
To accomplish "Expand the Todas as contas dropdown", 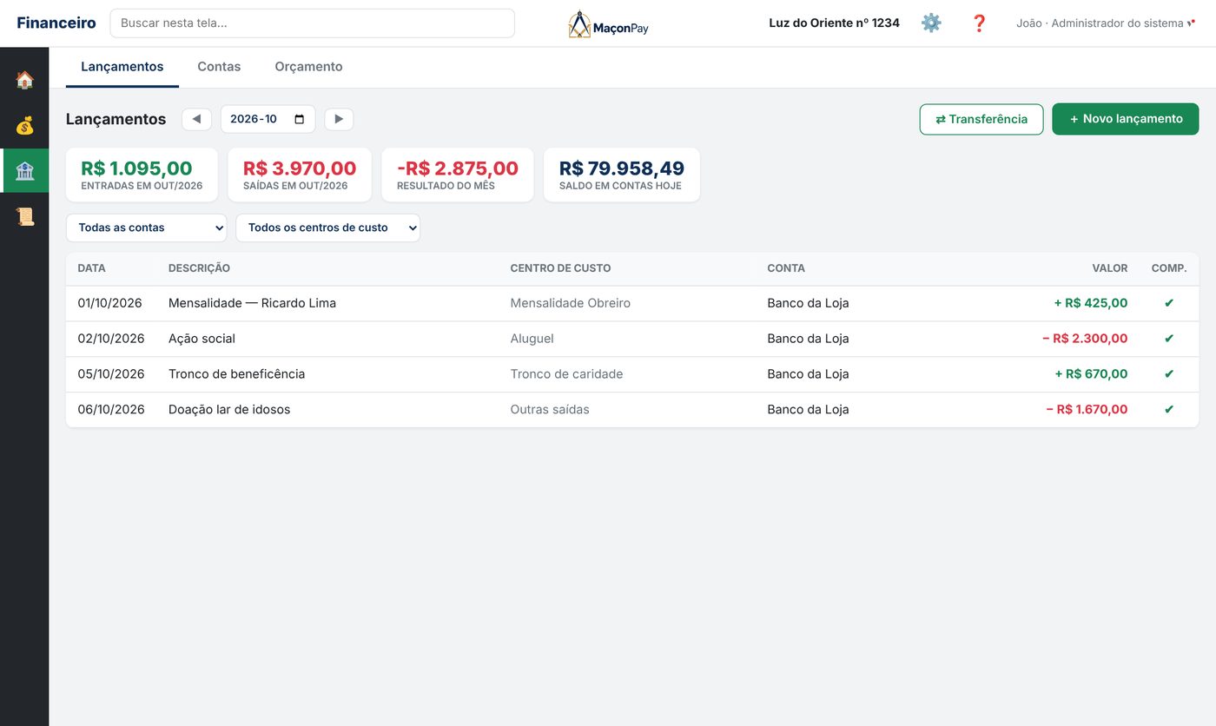I will (146, 228).
